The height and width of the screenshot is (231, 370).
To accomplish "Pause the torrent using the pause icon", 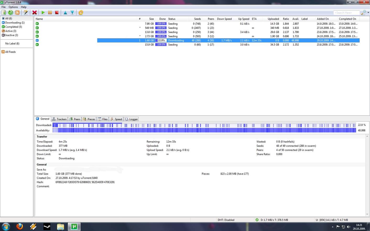I will point(50,13).
